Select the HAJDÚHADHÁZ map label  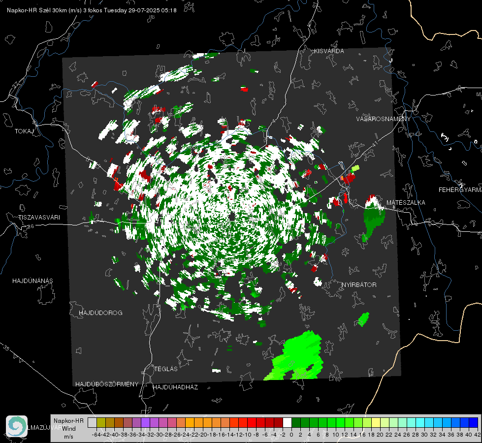(x=175, y=387)
